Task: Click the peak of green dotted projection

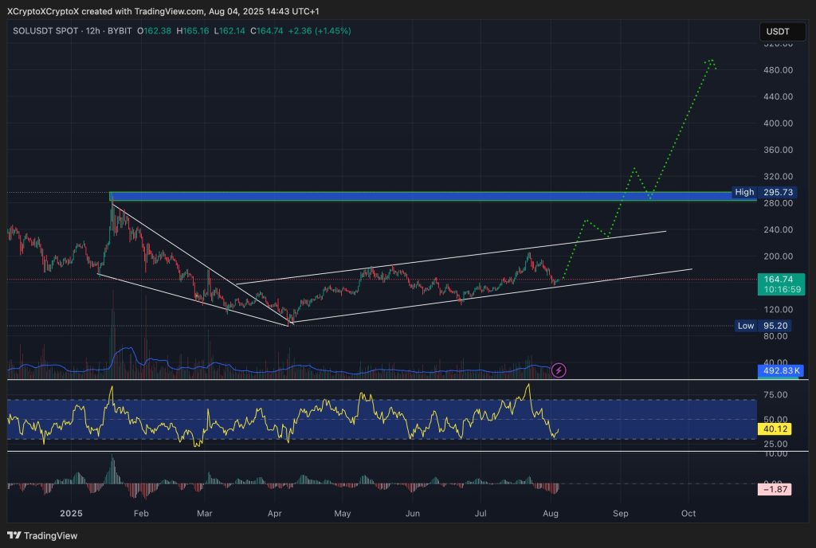Action: (x=710, y=61)
